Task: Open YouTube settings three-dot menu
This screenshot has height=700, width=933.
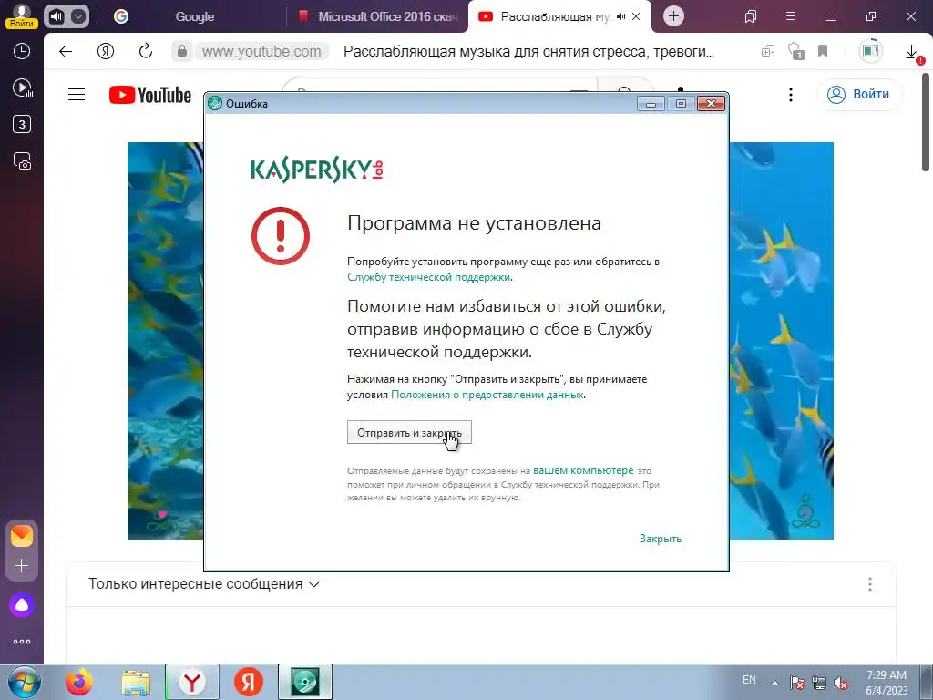Action: [x=790, y=95]
